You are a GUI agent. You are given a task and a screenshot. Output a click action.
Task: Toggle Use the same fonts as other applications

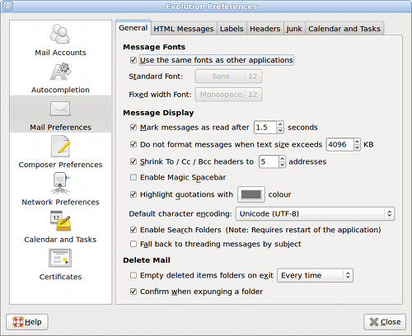click(x=133, y=60)
